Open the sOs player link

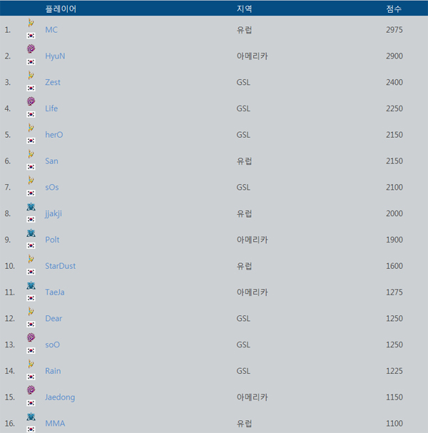[52, 187]
